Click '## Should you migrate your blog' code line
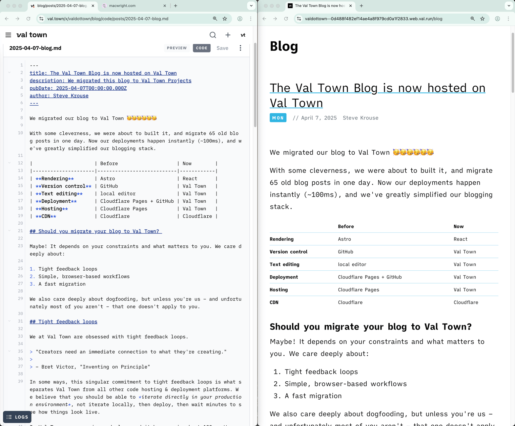 [96, 231]
